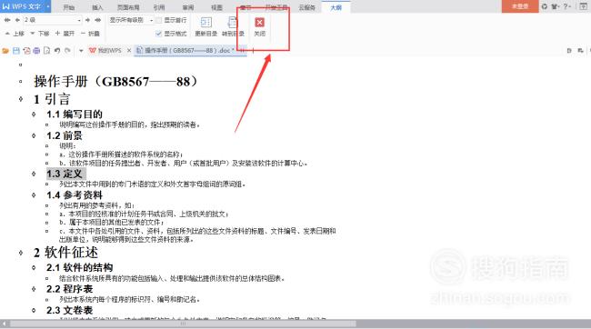591x329 pixels.
Task: Click the outline marker beside 1.2 前景
Action: (34, 135)
